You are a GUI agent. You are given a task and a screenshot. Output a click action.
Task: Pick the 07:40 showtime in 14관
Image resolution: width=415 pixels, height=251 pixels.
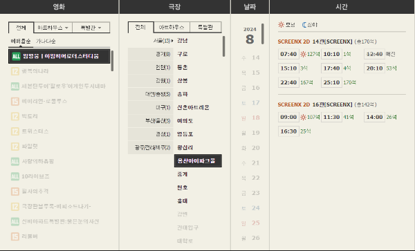288,54
